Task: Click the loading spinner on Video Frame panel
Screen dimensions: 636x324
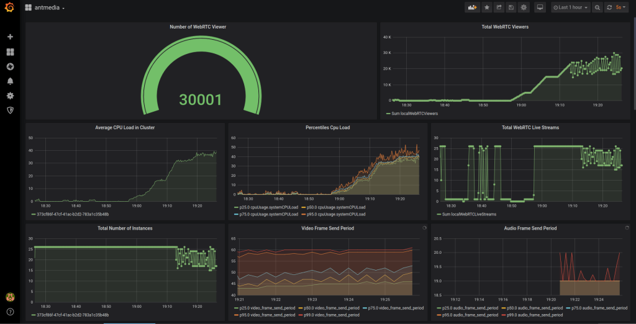Action: tap(424, 228)
